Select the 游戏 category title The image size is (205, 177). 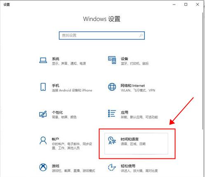(x=56, y=166)
